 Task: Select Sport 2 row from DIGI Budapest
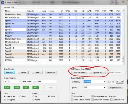[x=63, y=51]
